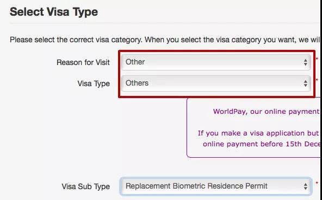This screenshot has width=322, height=200.
Task: Open the Visa Type dropdown showing Others
Action: tap(216, 83)
